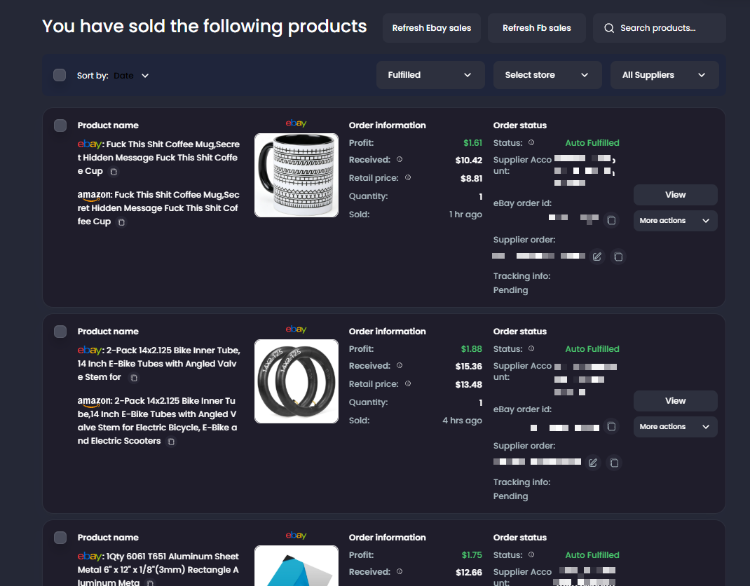750x586 pixels.
Task: Click Auto Fulfilled status on Bike Inner Tube order
Action: [592, 349]
